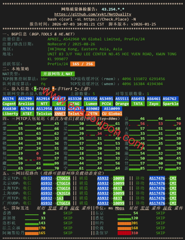Select the masked IP 43.254.*.* in title
This screenshot has height=240, width=185.
[x=113, y=9]
